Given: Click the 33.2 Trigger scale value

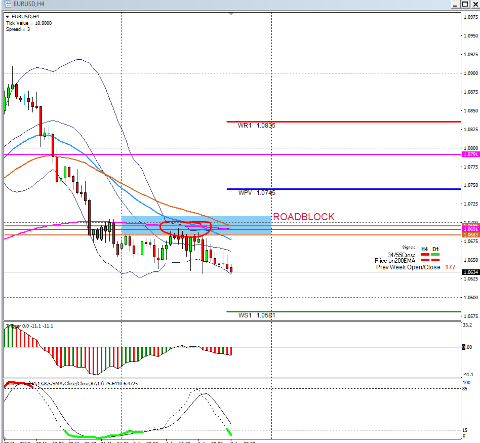Looking at the screenshot, I should point(467,325).
